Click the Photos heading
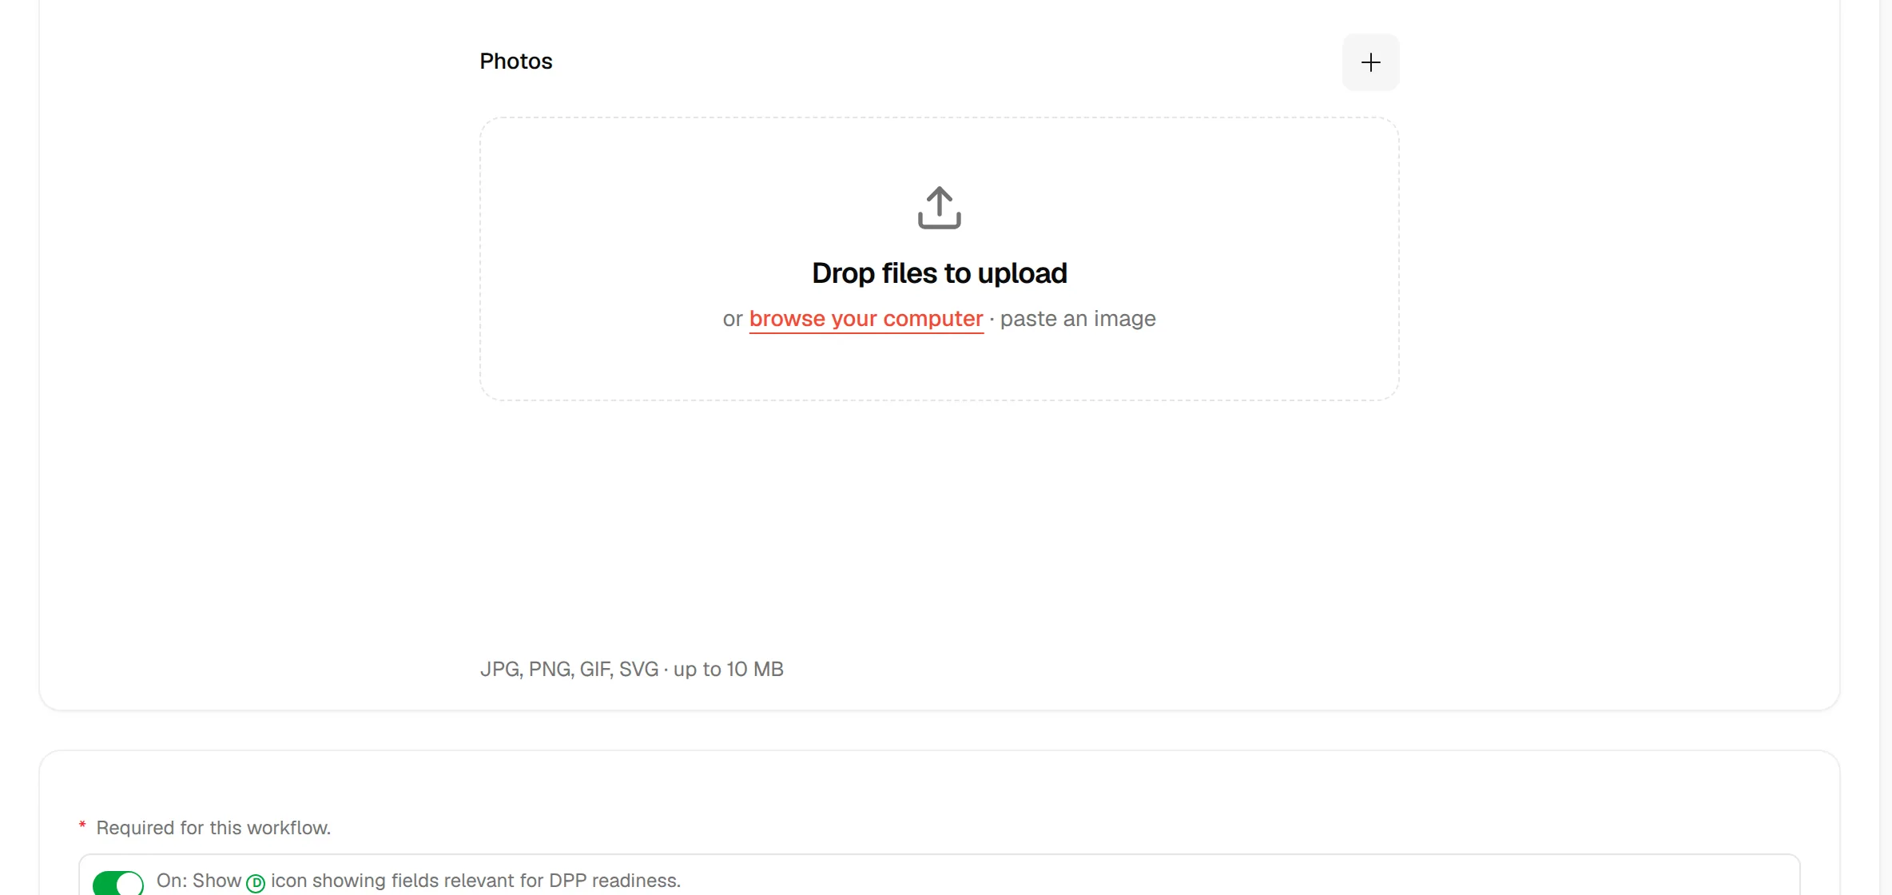The height and width of the screenshot is (895, 1892). click(x=516, y=62)
